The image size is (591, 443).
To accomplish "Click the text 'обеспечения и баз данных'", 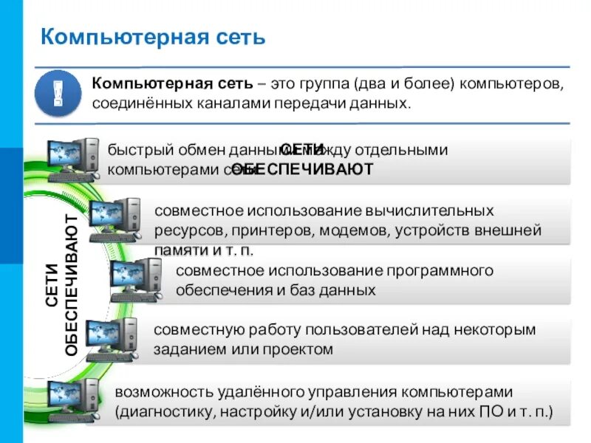I will [276, 290].
